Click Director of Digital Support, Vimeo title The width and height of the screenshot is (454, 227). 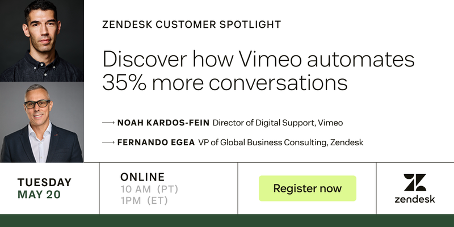click(278, 123)
